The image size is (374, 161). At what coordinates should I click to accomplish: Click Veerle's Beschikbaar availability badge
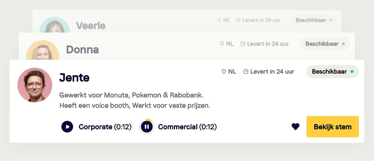click(313, 20)
